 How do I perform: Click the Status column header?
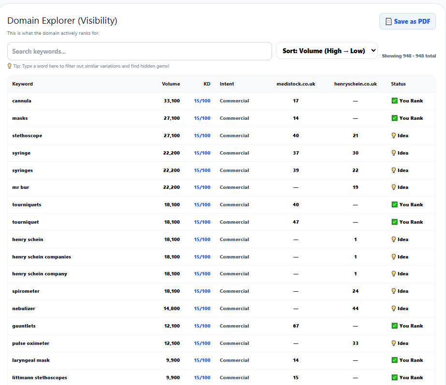coord(398,84)
